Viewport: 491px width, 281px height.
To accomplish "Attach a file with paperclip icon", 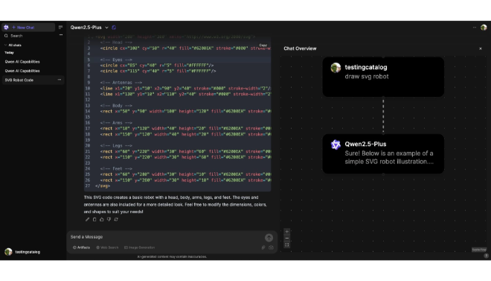I will 263,247.
